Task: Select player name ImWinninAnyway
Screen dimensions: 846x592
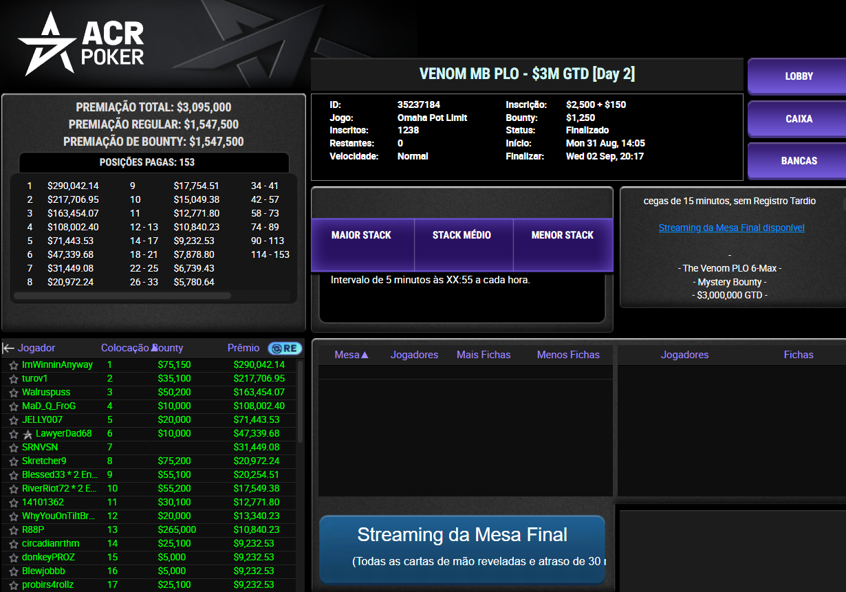Action: coord(57,365)
